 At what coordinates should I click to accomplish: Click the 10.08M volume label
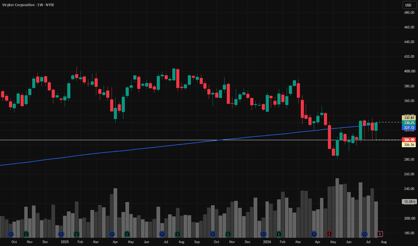409,202
